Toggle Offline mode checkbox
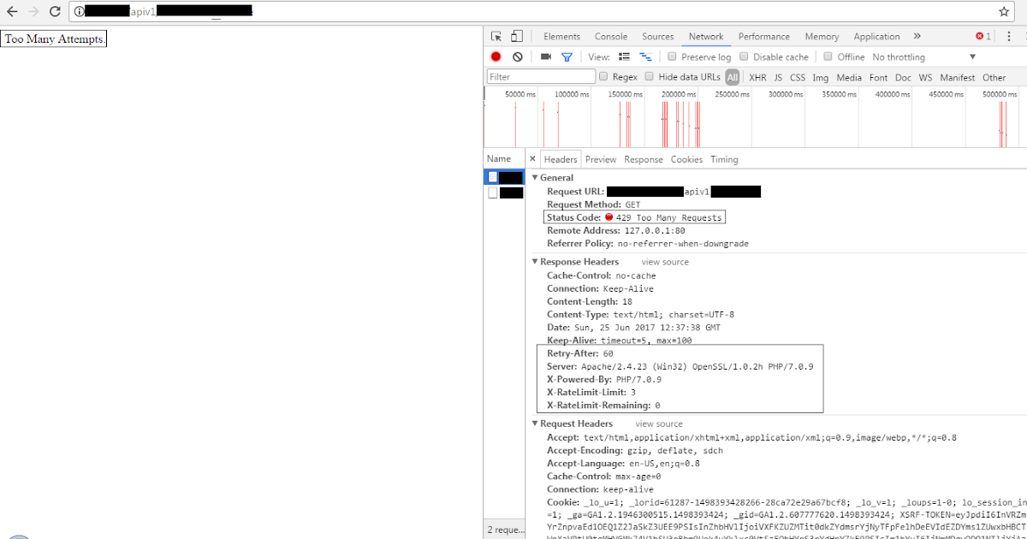 pyautogui.click(x=827, y=56)
